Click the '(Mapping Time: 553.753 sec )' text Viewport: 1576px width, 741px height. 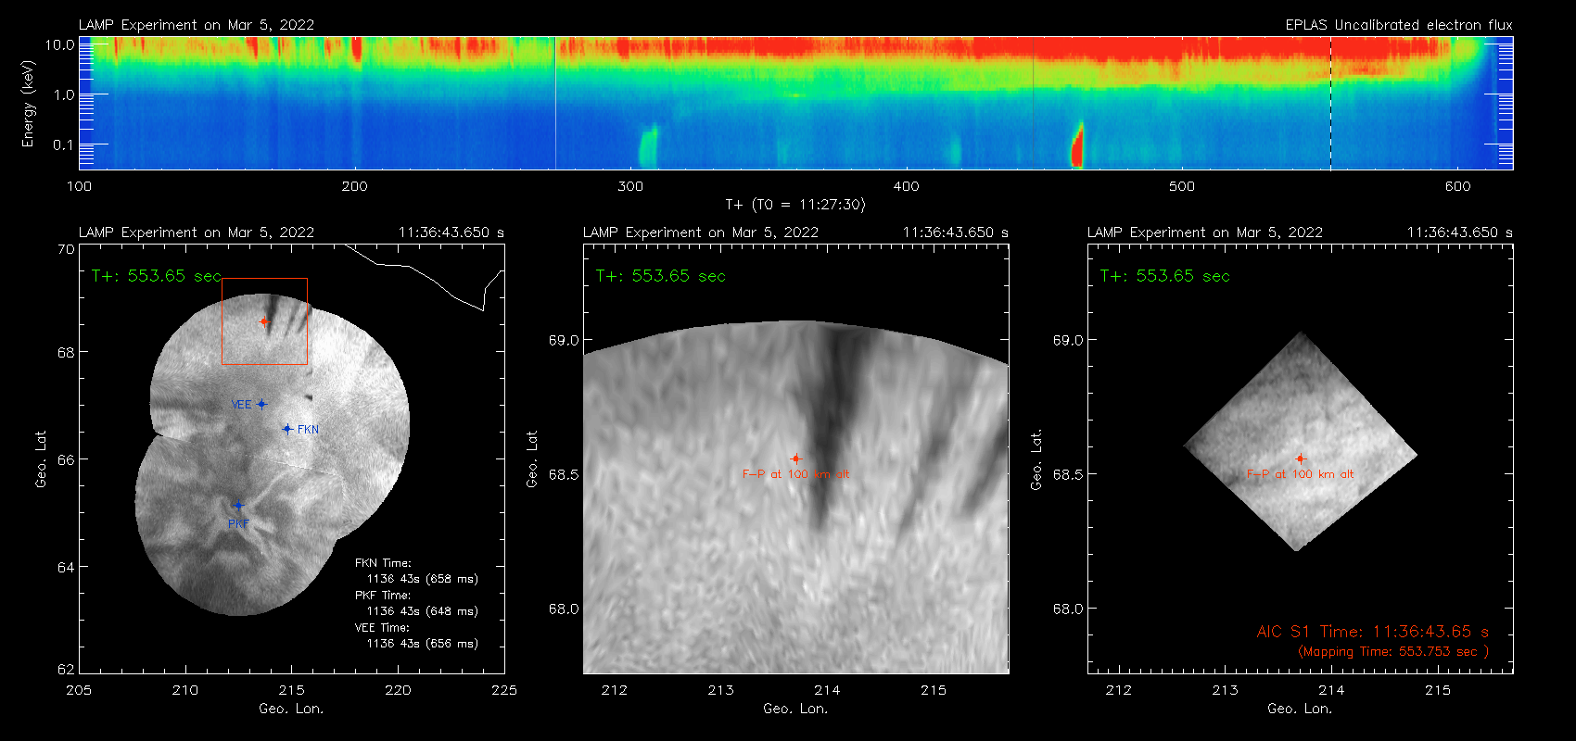[x=1393, y=651]
